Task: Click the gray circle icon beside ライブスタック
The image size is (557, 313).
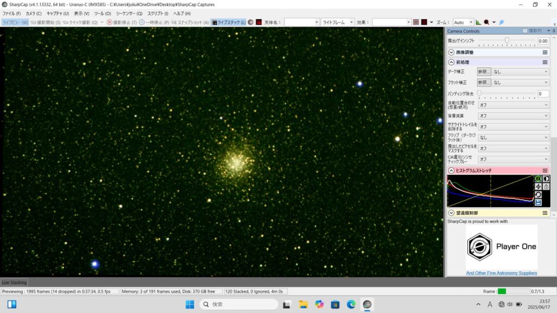Action: point(251,22)
